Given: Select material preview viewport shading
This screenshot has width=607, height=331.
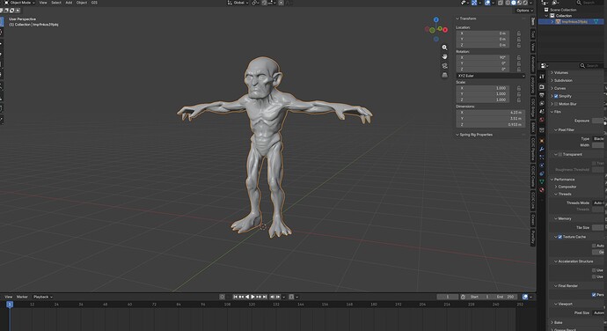Looking at the screenshot, I should pos(519,3).
